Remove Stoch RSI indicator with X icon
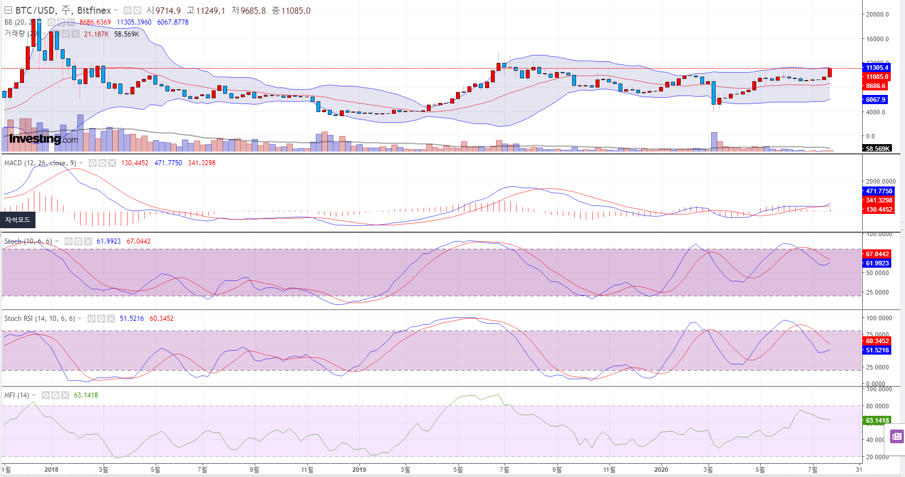The width and height of the screenshot is (905, 477). tap(111, 319)
